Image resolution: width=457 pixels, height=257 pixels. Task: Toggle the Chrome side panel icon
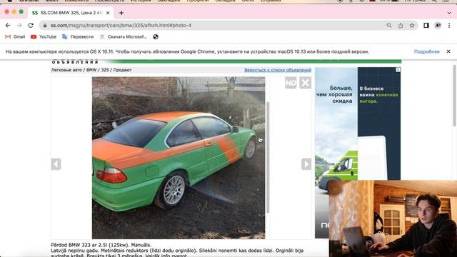(x=426, y=26)
